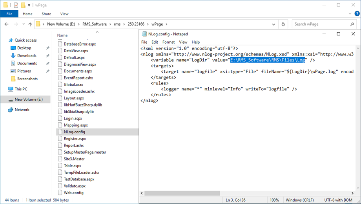This screenshot has height=204, width=361.
Task: Select TempFileLoader.ashx file
Action: point(81,173)
